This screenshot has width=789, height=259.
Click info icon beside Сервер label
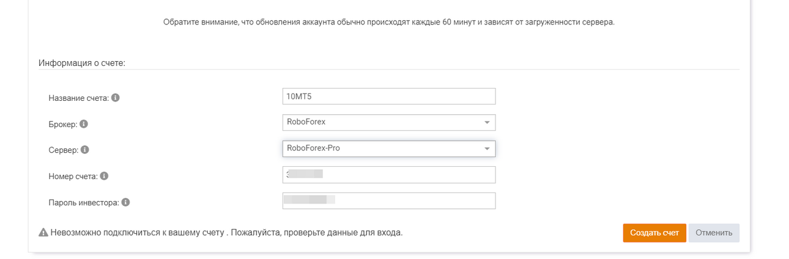84,150
